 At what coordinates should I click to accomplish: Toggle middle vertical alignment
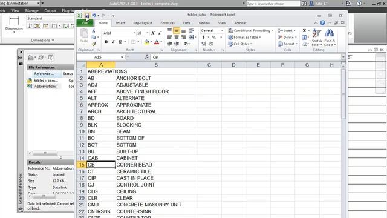coord(177,30)
